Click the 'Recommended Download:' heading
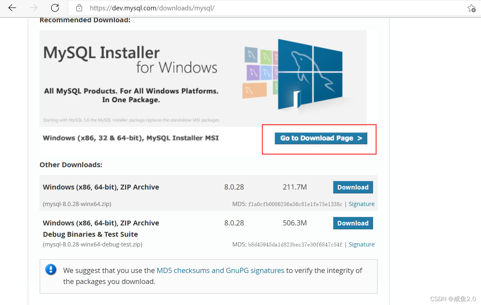 [85, 20]
